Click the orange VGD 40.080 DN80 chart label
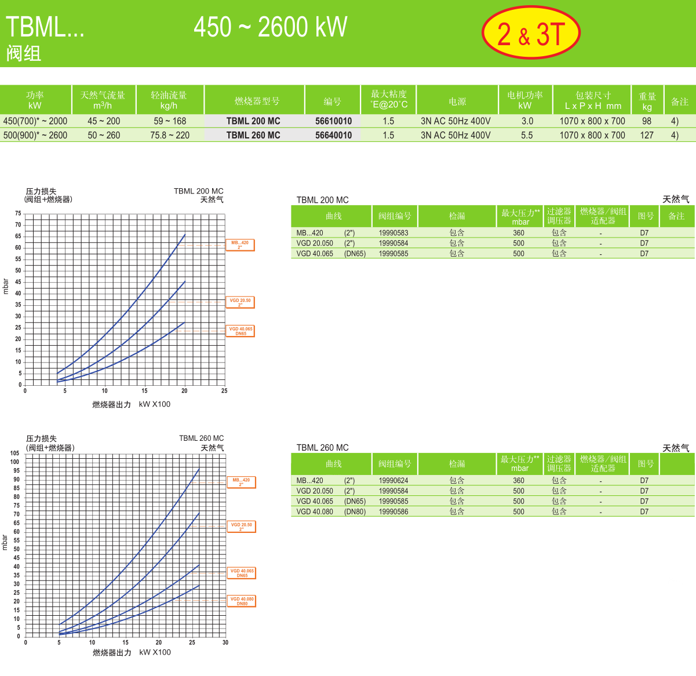Viewport: 696px width, 676px height. coord(242,601)
